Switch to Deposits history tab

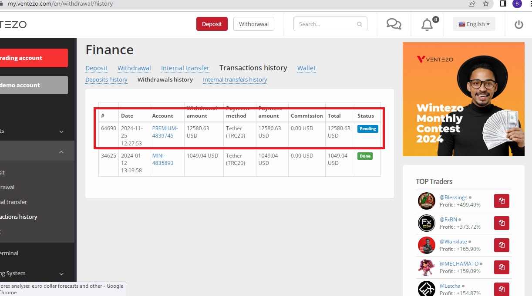[x=106, y=80]
